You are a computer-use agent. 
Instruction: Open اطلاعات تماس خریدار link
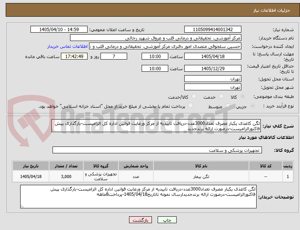coord(67,46)
